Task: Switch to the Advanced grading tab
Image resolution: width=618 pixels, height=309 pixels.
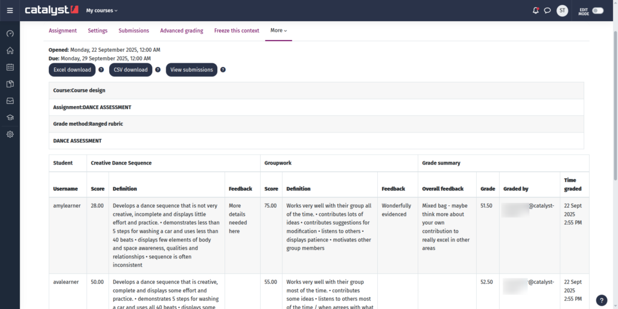Action: click(182, 31)
